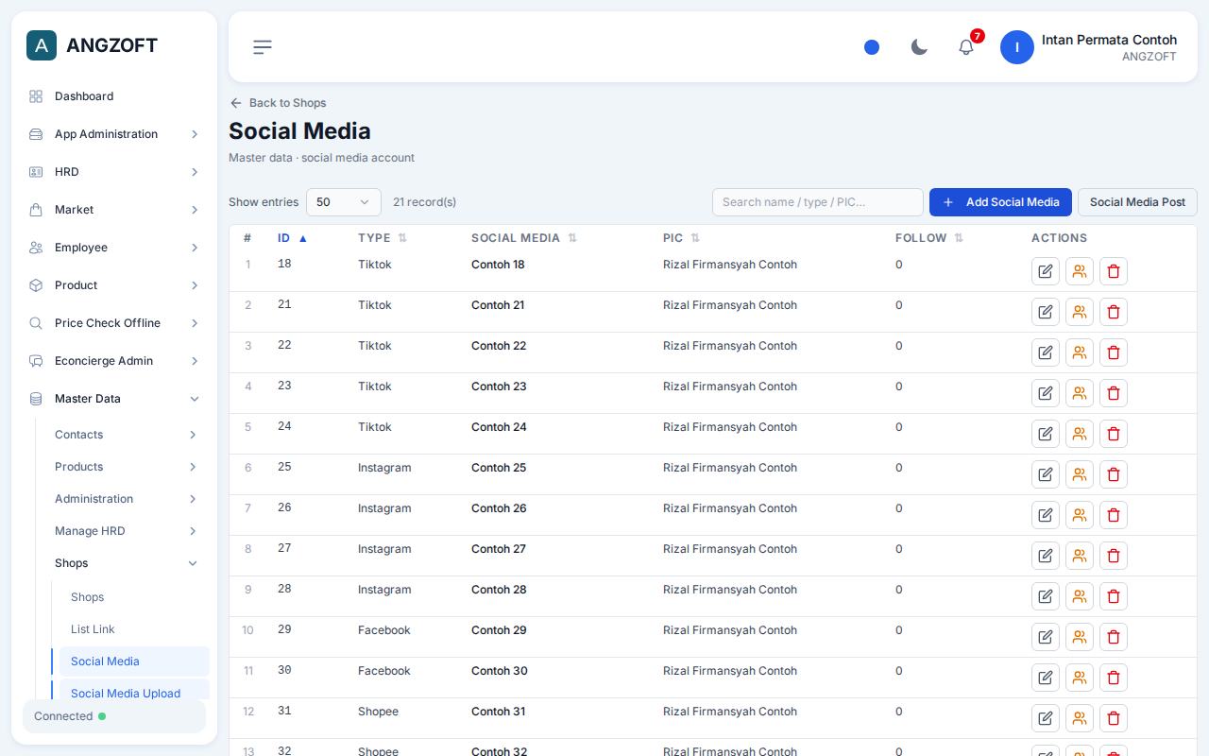Toggle the sidebar hamburger menu
This screenshot has height=756, width=1209.
[263, 47]
